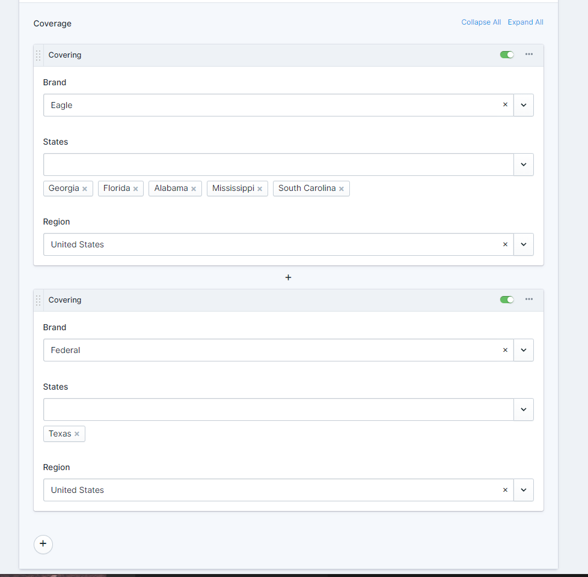588x577 pixels.
Task: Remove the Georgia state tag
Action: coord(85,189)
